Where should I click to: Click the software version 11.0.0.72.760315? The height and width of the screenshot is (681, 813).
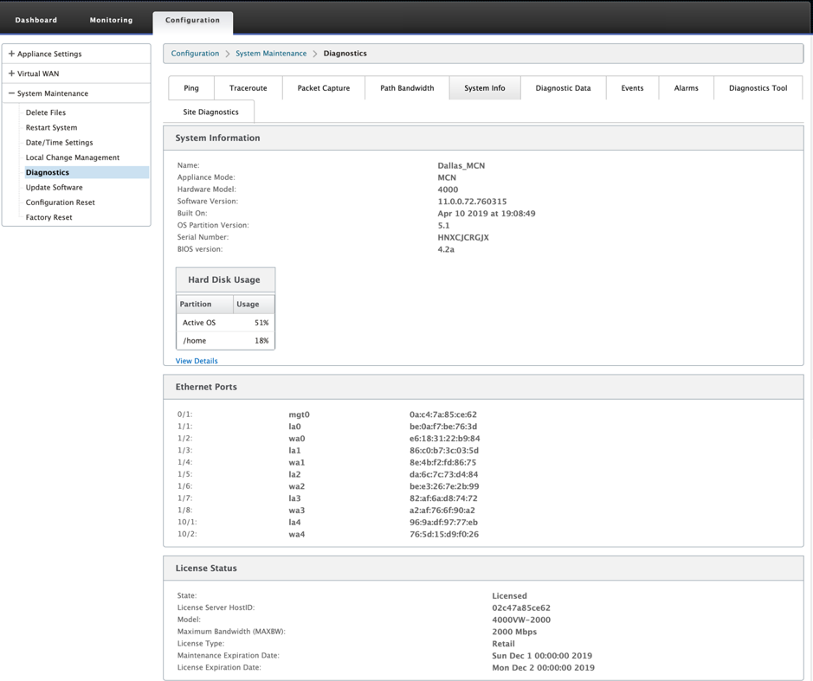472,202
